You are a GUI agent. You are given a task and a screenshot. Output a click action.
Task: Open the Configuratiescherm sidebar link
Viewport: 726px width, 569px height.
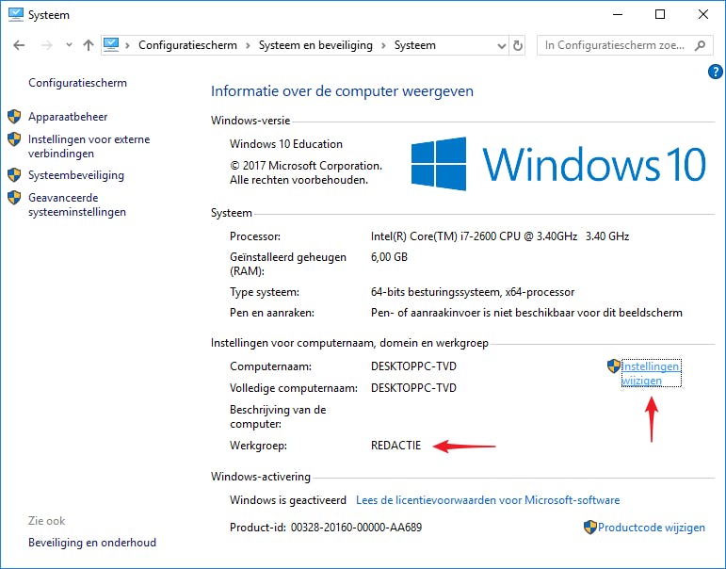(x=77, y=83)
